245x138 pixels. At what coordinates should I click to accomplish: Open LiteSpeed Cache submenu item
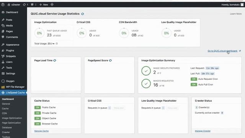5,108
